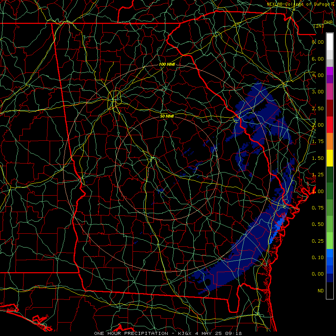336x336 pixels.
Task: Click the 0.50 legend value
Action: pos(318,224)
